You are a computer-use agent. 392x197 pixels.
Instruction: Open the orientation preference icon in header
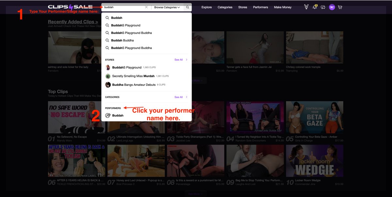306,7
